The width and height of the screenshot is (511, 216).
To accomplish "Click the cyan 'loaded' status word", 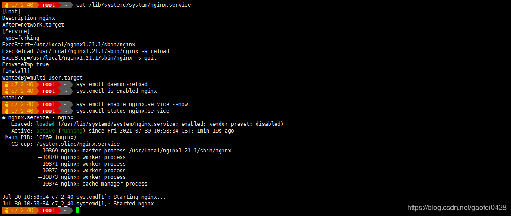I will (x=45, y=124).
